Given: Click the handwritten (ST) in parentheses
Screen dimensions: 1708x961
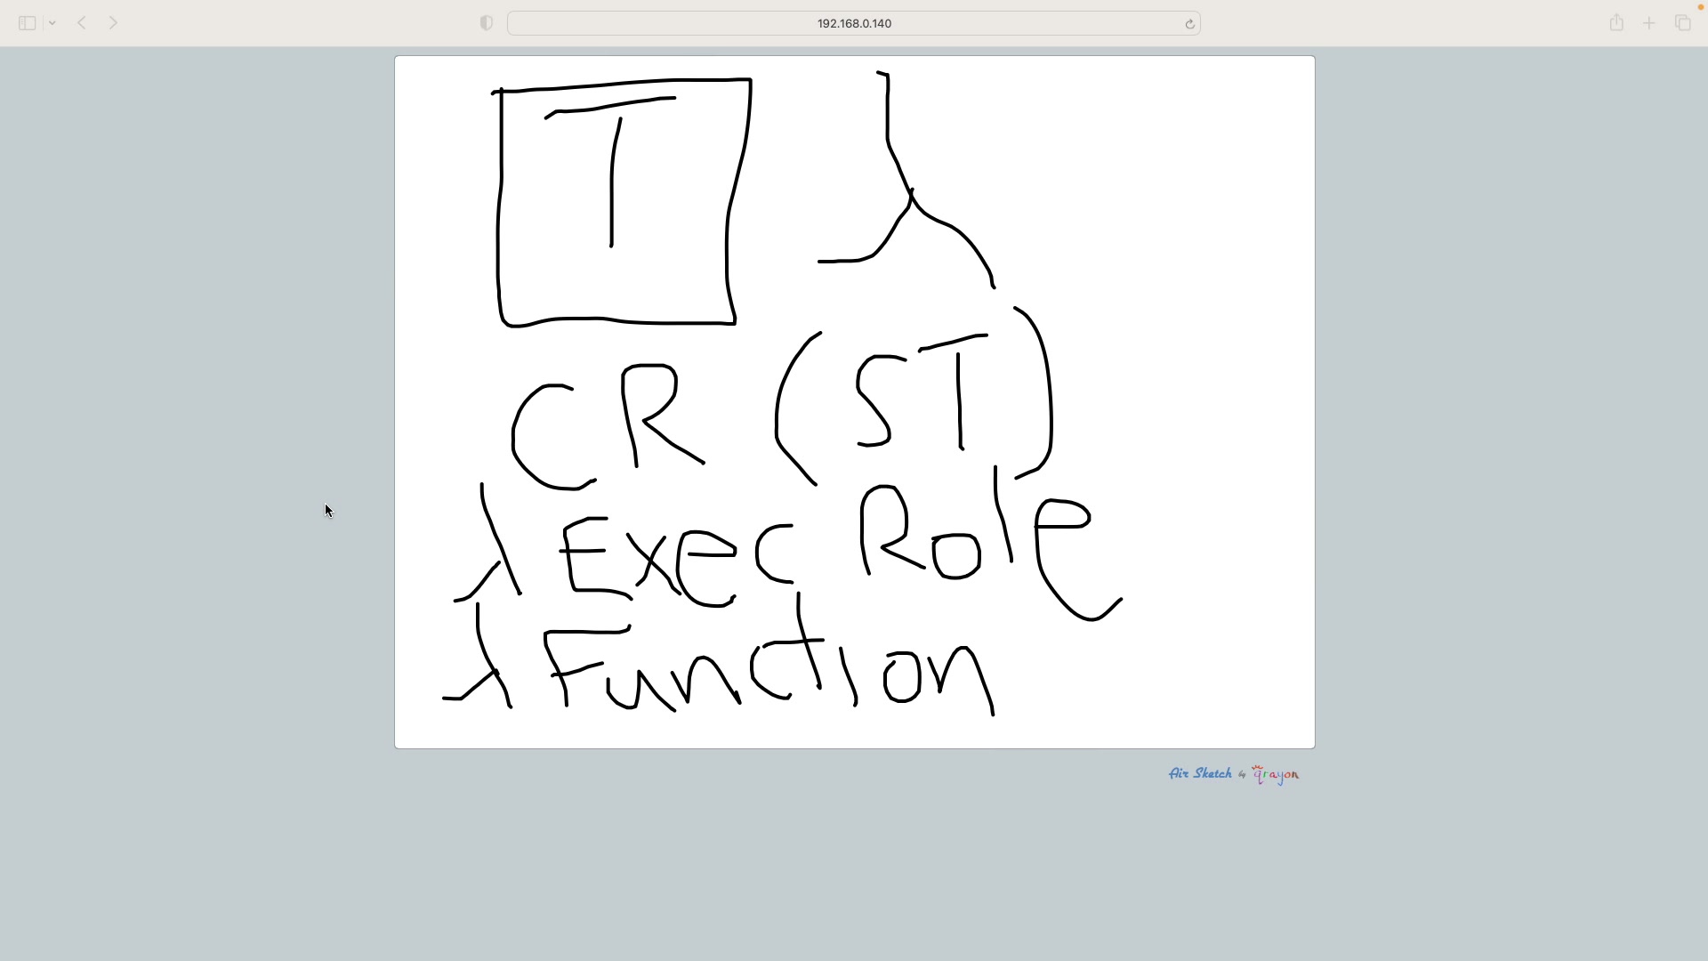Looking at the screenshot, I should tap(916, 400).
